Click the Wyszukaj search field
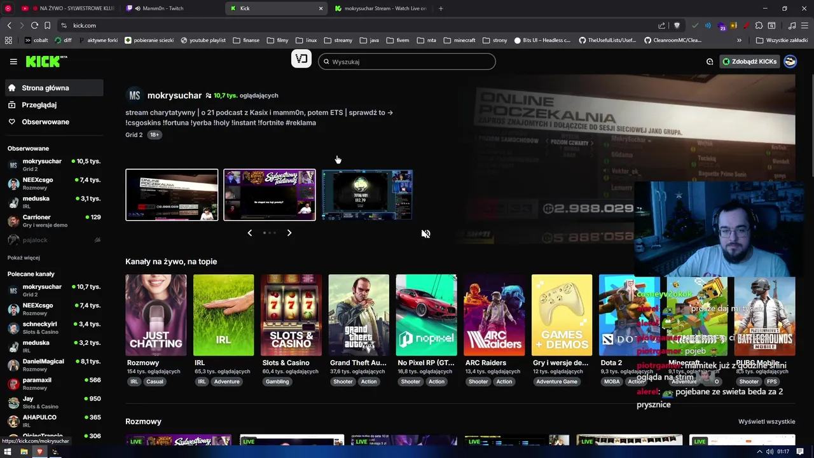 [407, 62]
